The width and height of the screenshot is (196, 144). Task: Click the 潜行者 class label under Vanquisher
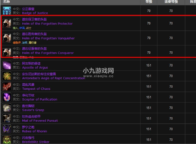click(x=33, y=43)
